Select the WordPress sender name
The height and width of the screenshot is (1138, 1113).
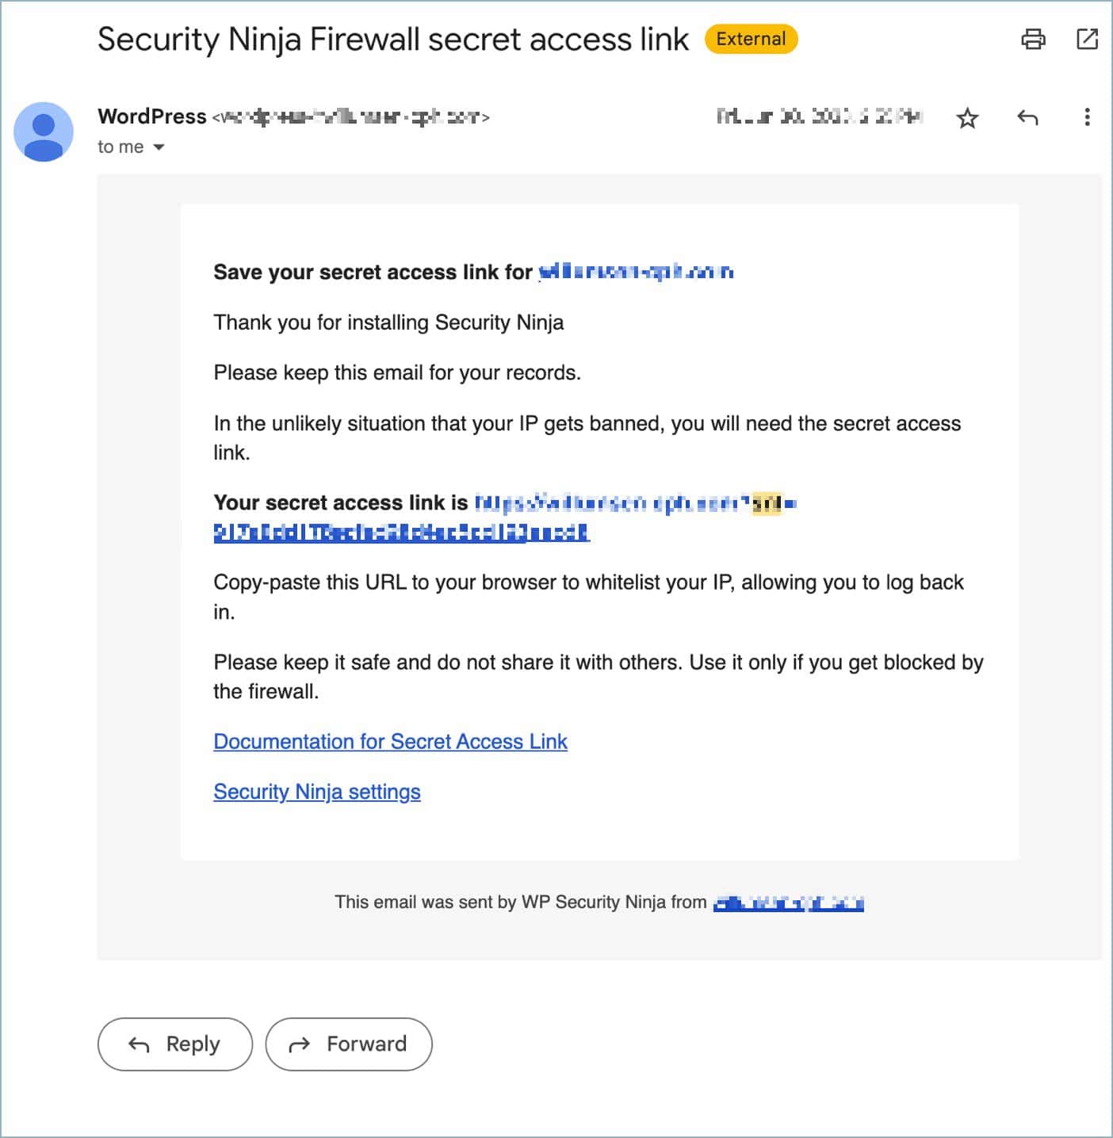(151, 116)
